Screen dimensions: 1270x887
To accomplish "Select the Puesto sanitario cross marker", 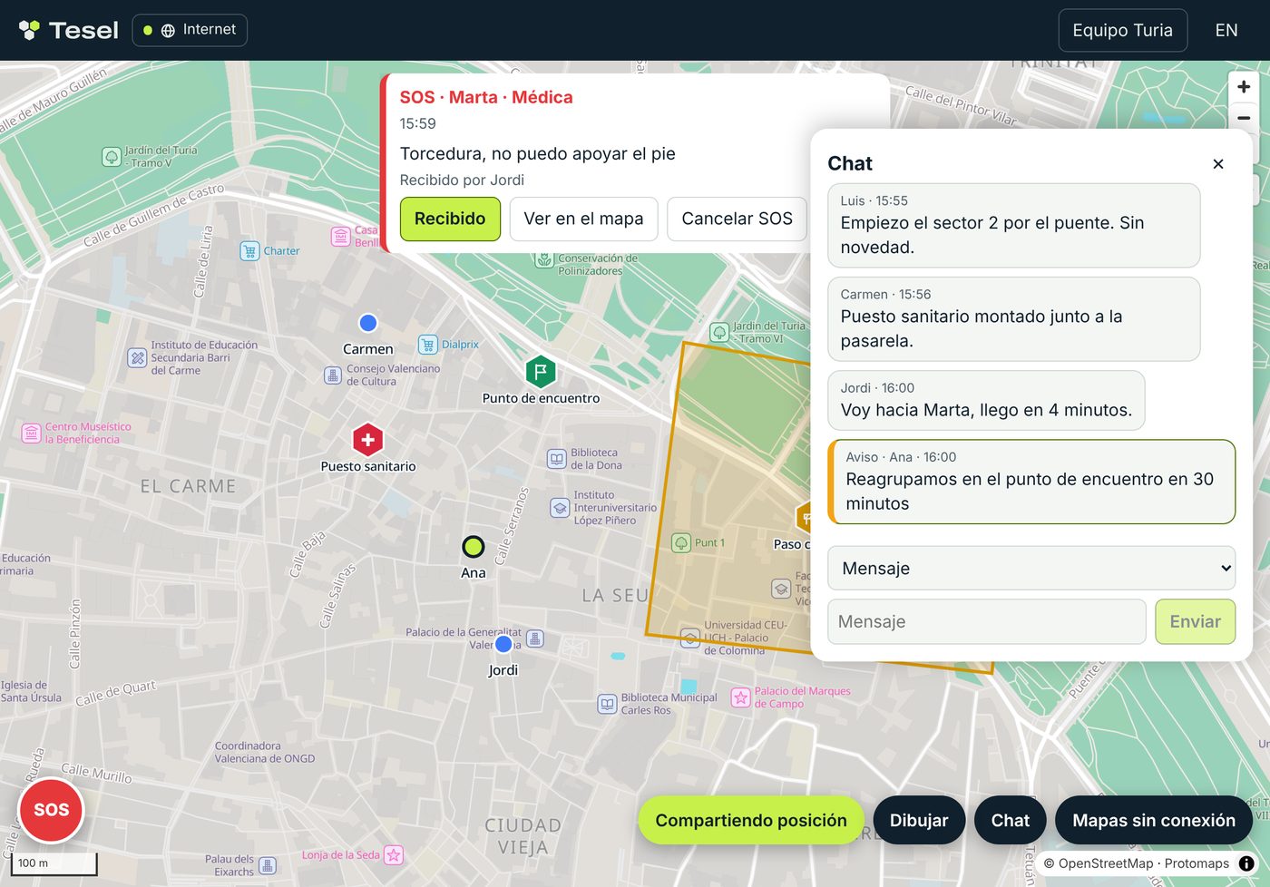I will pos(367,440).
